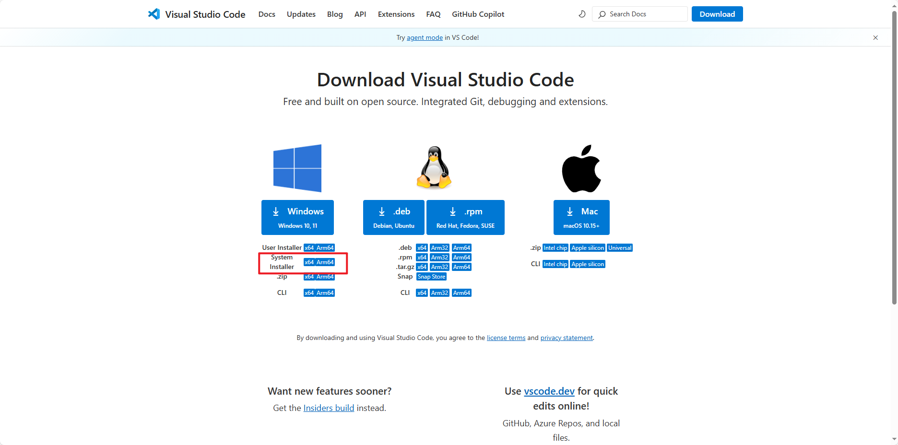898x445 pixels.
Task: Open the Snap Store link
Action: [431, 277]
